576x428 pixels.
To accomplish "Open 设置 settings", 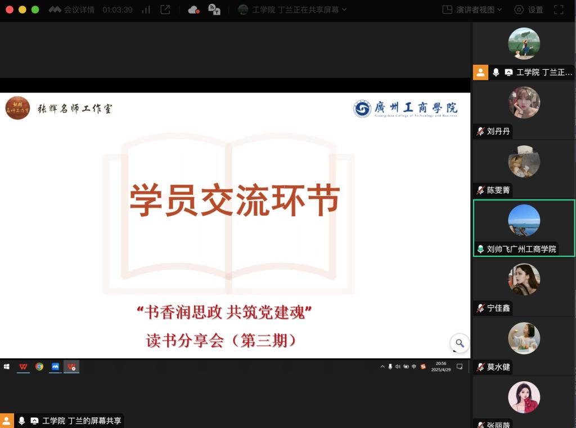I will click(529, 10).
